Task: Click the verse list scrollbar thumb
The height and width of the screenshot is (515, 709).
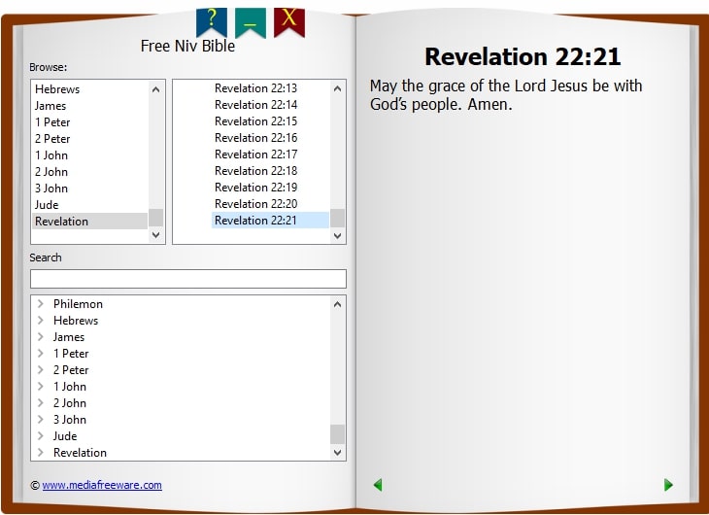Action: click(x=337, y=218)
